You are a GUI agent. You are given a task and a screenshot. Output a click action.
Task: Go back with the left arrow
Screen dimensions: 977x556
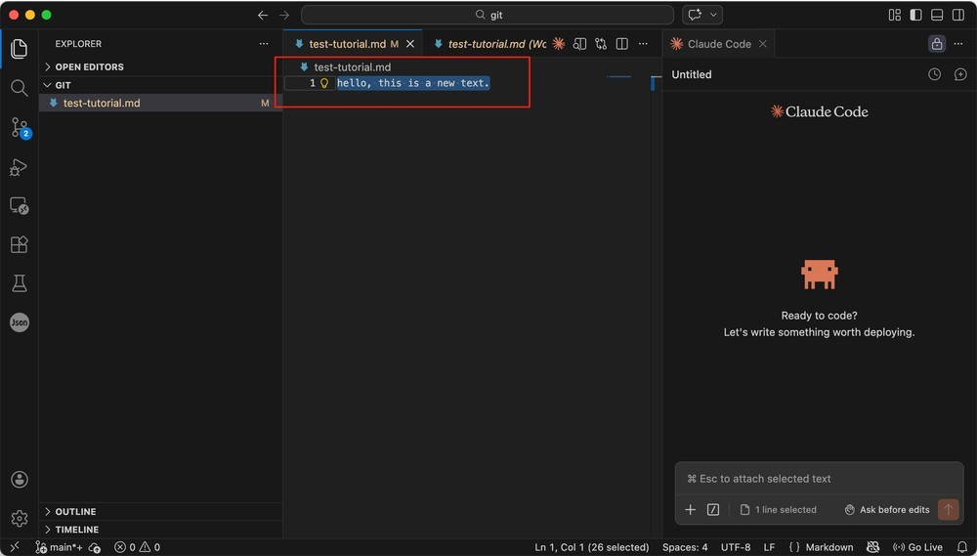pos(263,15)
